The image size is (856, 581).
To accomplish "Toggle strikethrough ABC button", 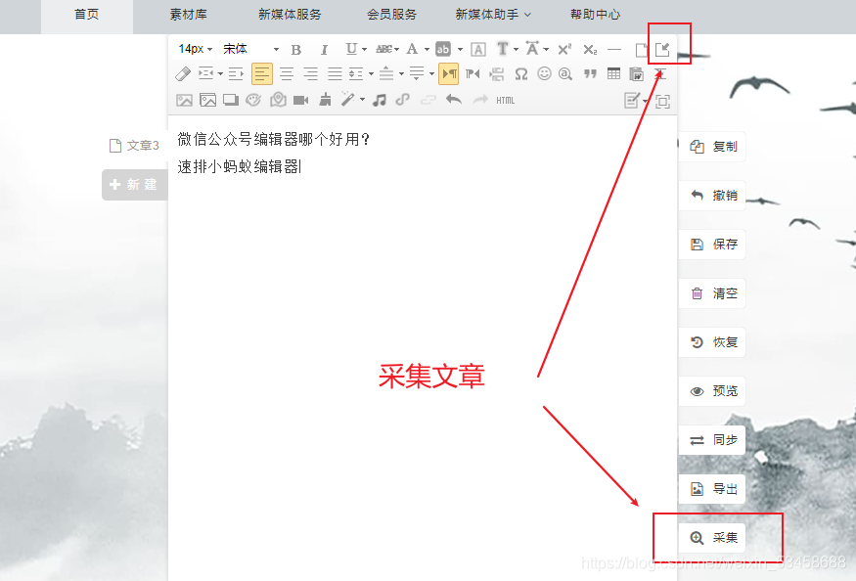I will [383, 49].
